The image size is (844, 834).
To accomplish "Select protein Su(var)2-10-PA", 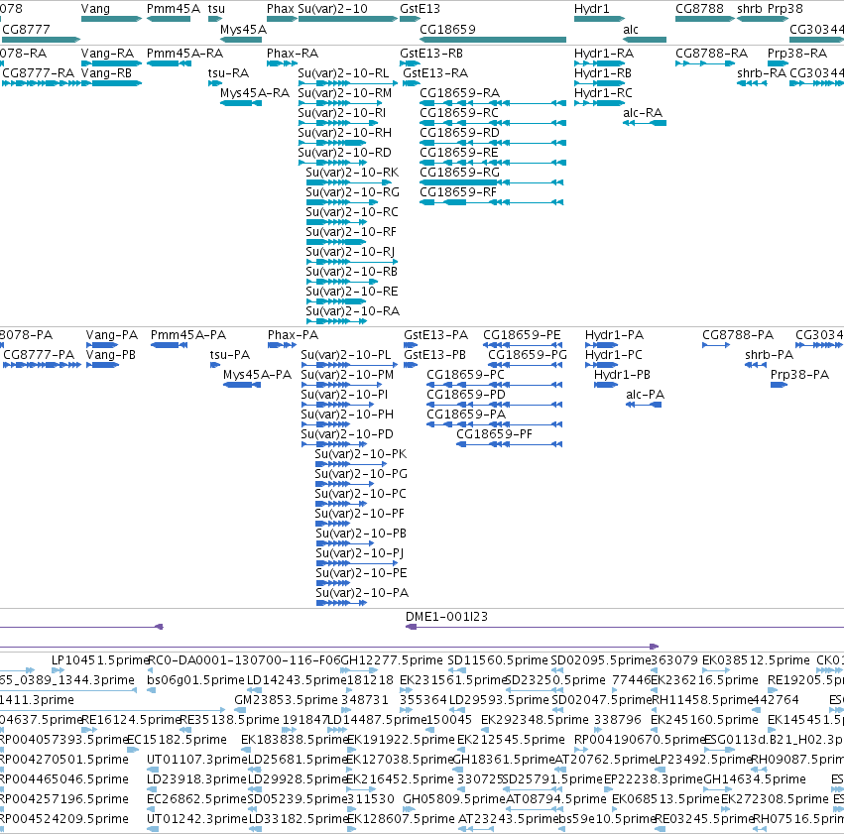I will tap(342, 603).
